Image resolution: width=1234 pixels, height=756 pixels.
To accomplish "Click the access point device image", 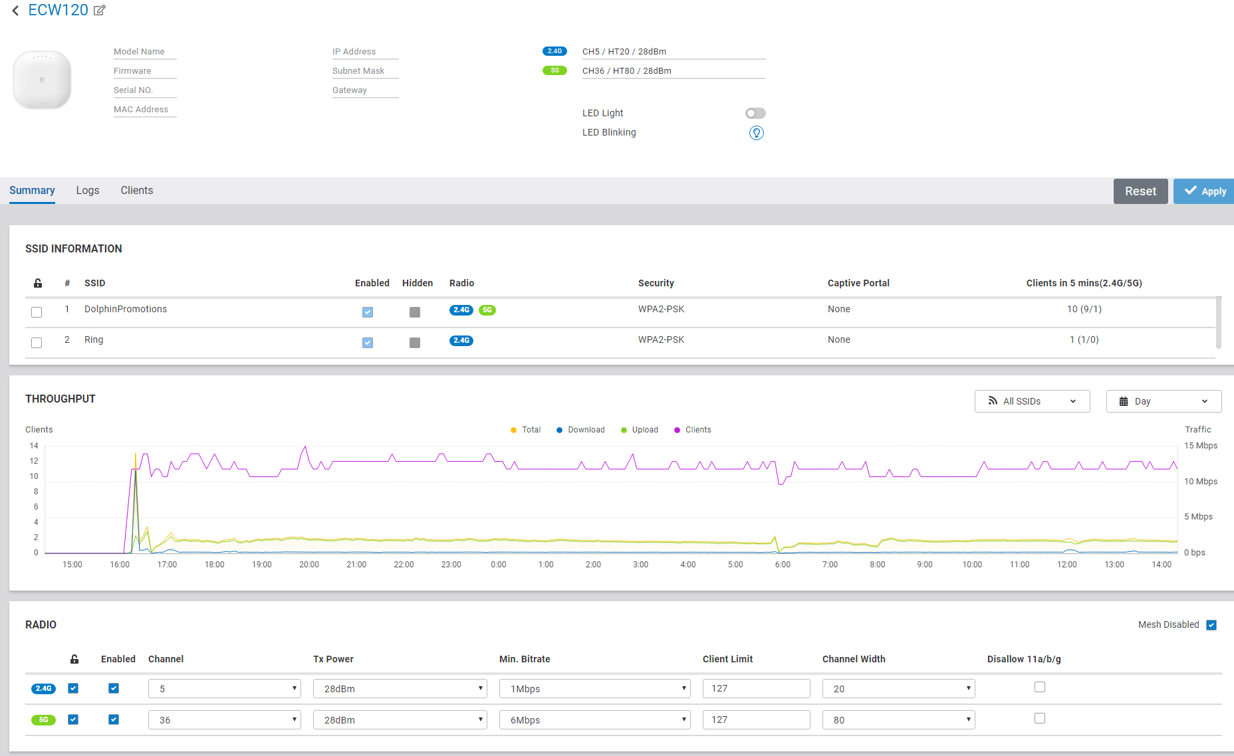I will (x=42, y=80).
